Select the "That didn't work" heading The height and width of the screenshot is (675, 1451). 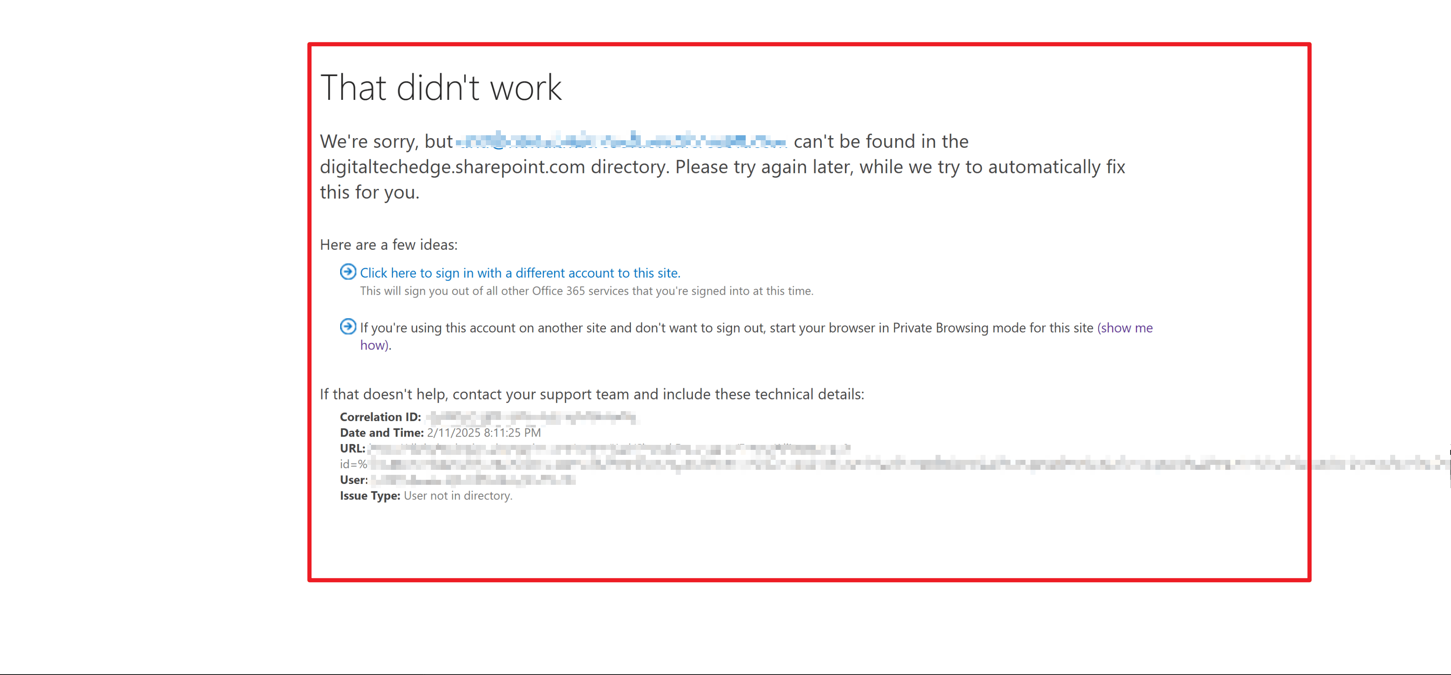click(441, 87)
